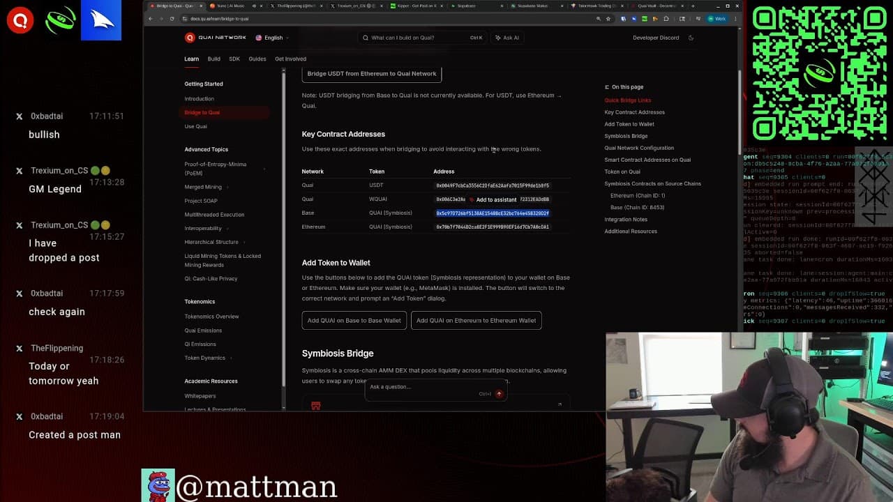Click the Ask a question input field
Screen dimensions: 893x502
tap(419, 387)
